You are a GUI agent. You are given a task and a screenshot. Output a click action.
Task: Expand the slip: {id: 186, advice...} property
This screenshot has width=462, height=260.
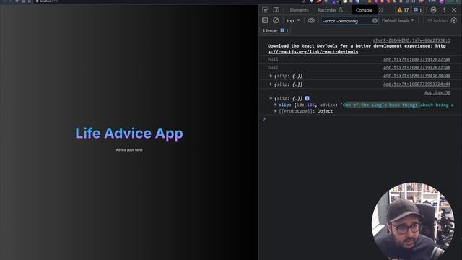276,105
